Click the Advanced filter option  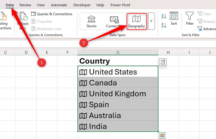(x=206, y=29)
